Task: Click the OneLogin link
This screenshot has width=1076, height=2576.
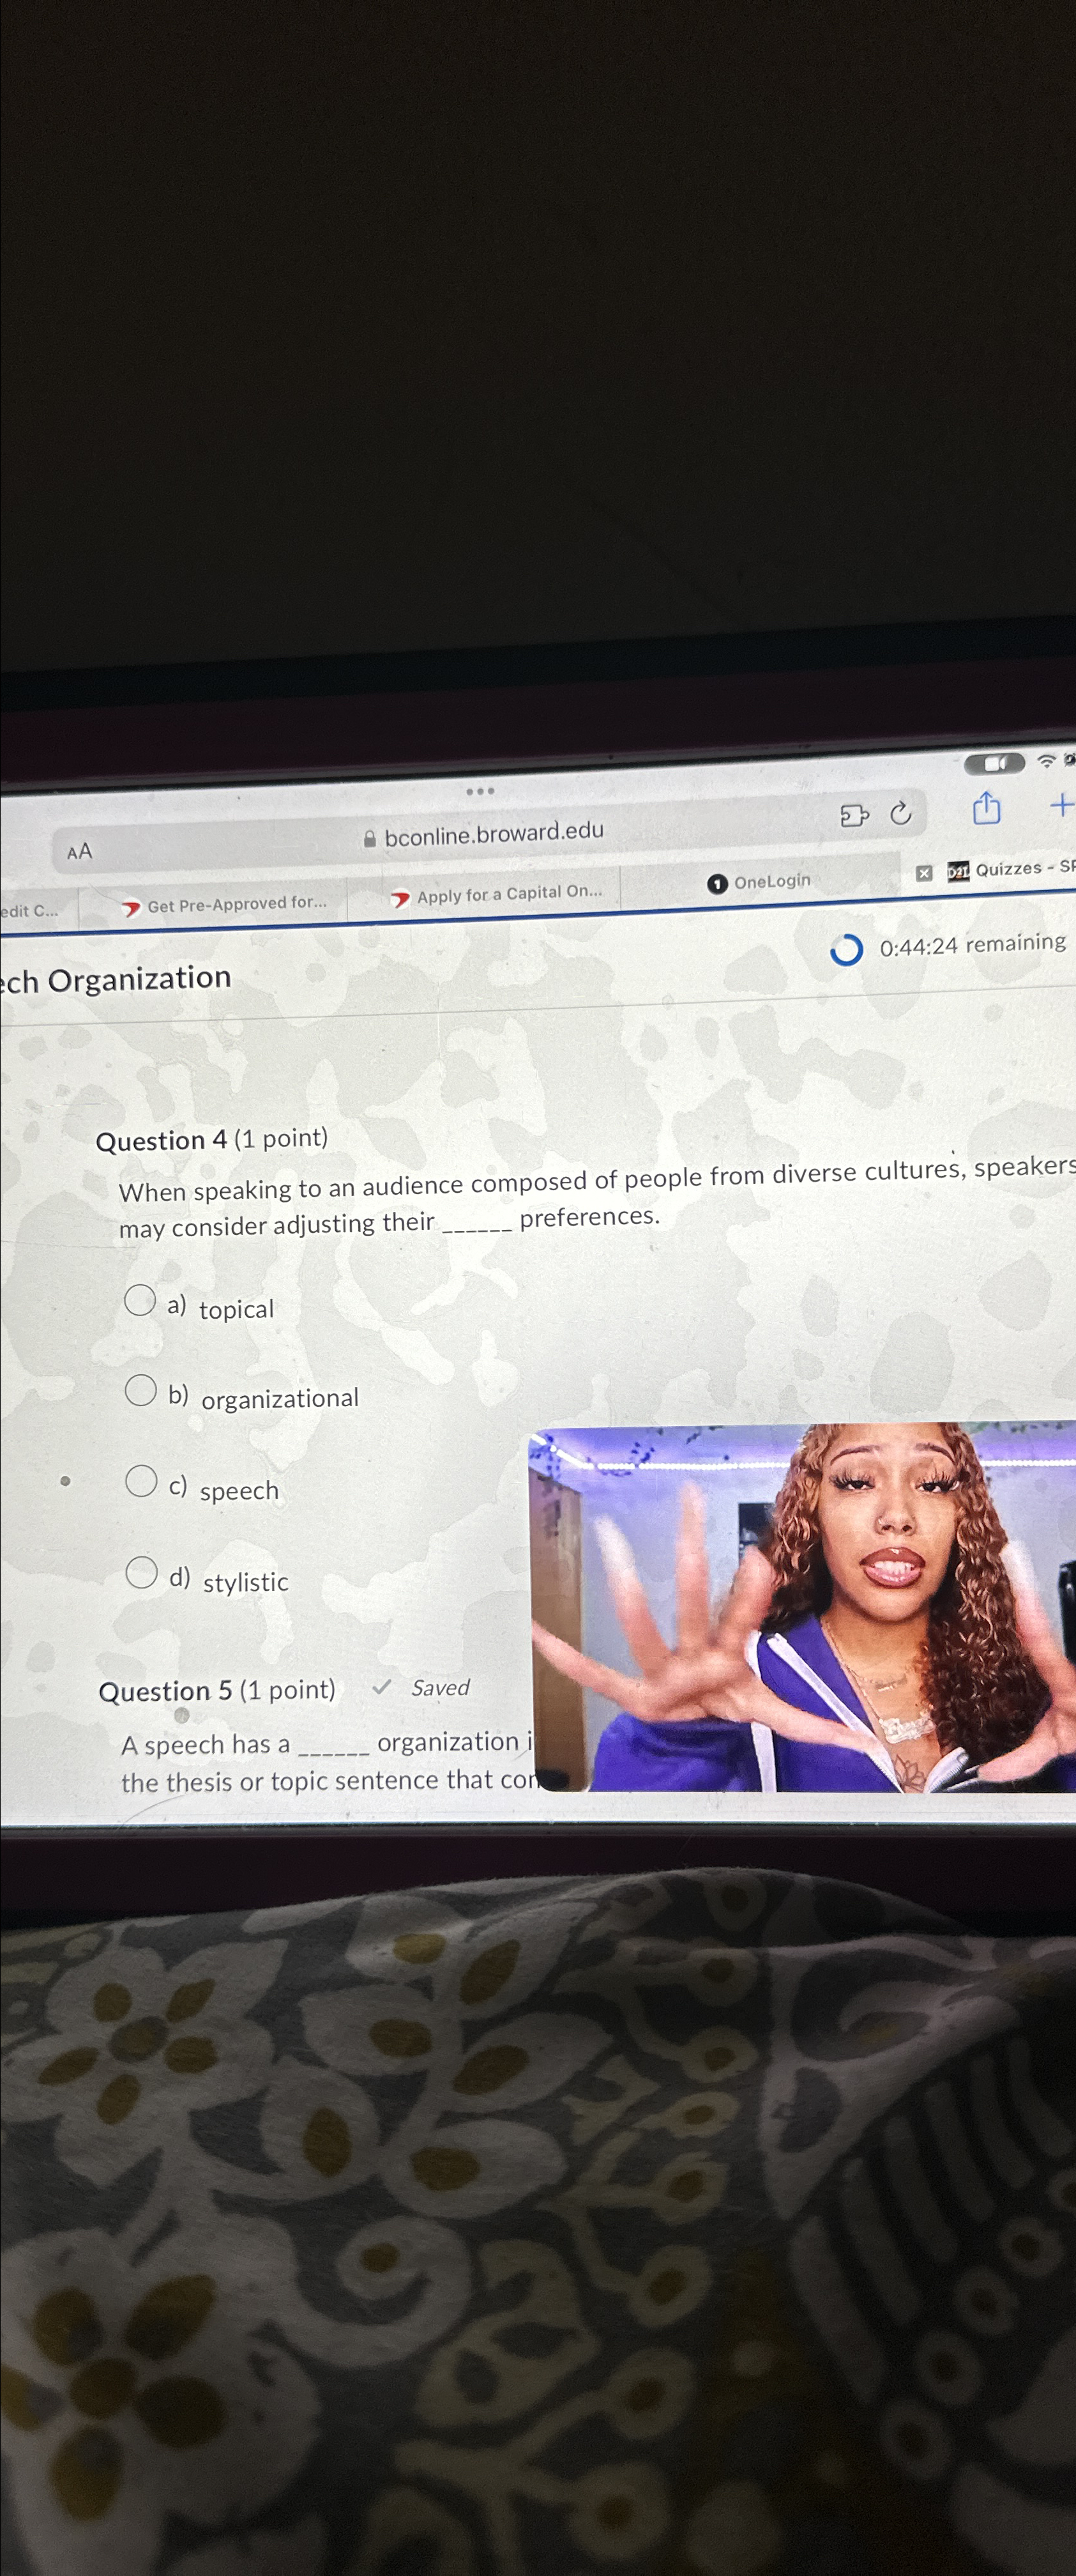Action: tap(771, 881)
